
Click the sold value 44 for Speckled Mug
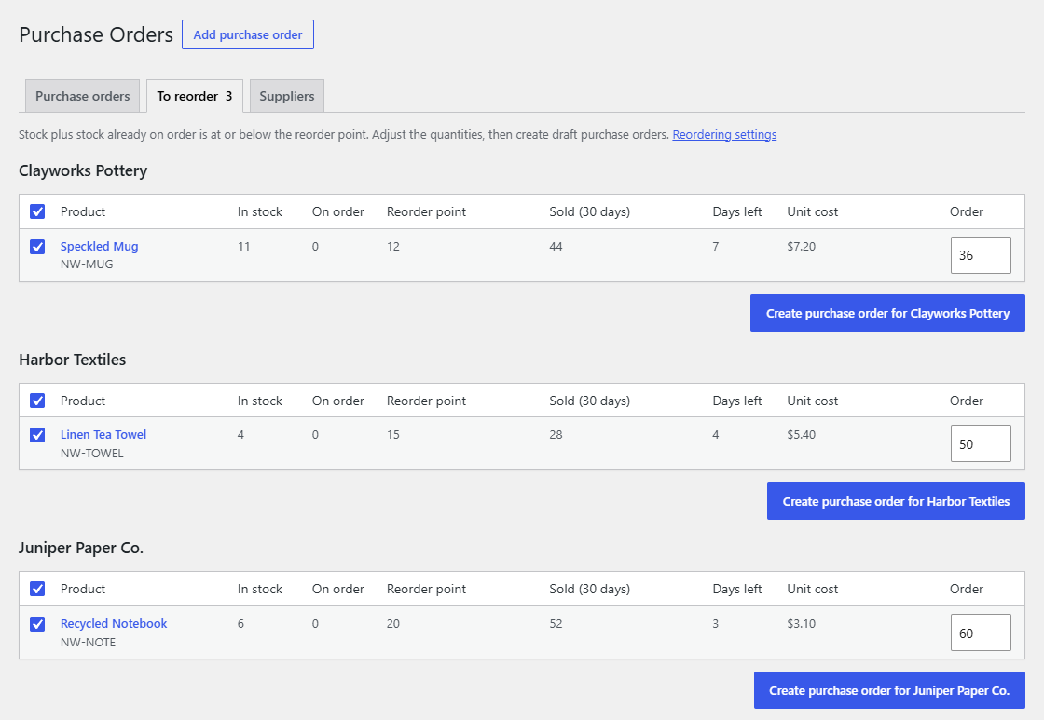click(x=556, y=246)
